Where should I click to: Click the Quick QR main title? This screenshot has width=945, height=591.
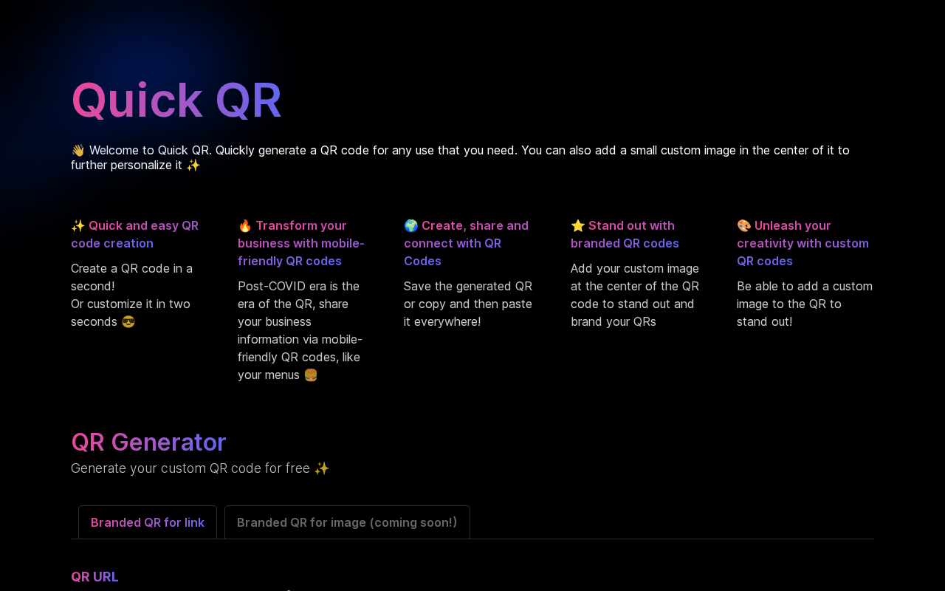(176, 100)
